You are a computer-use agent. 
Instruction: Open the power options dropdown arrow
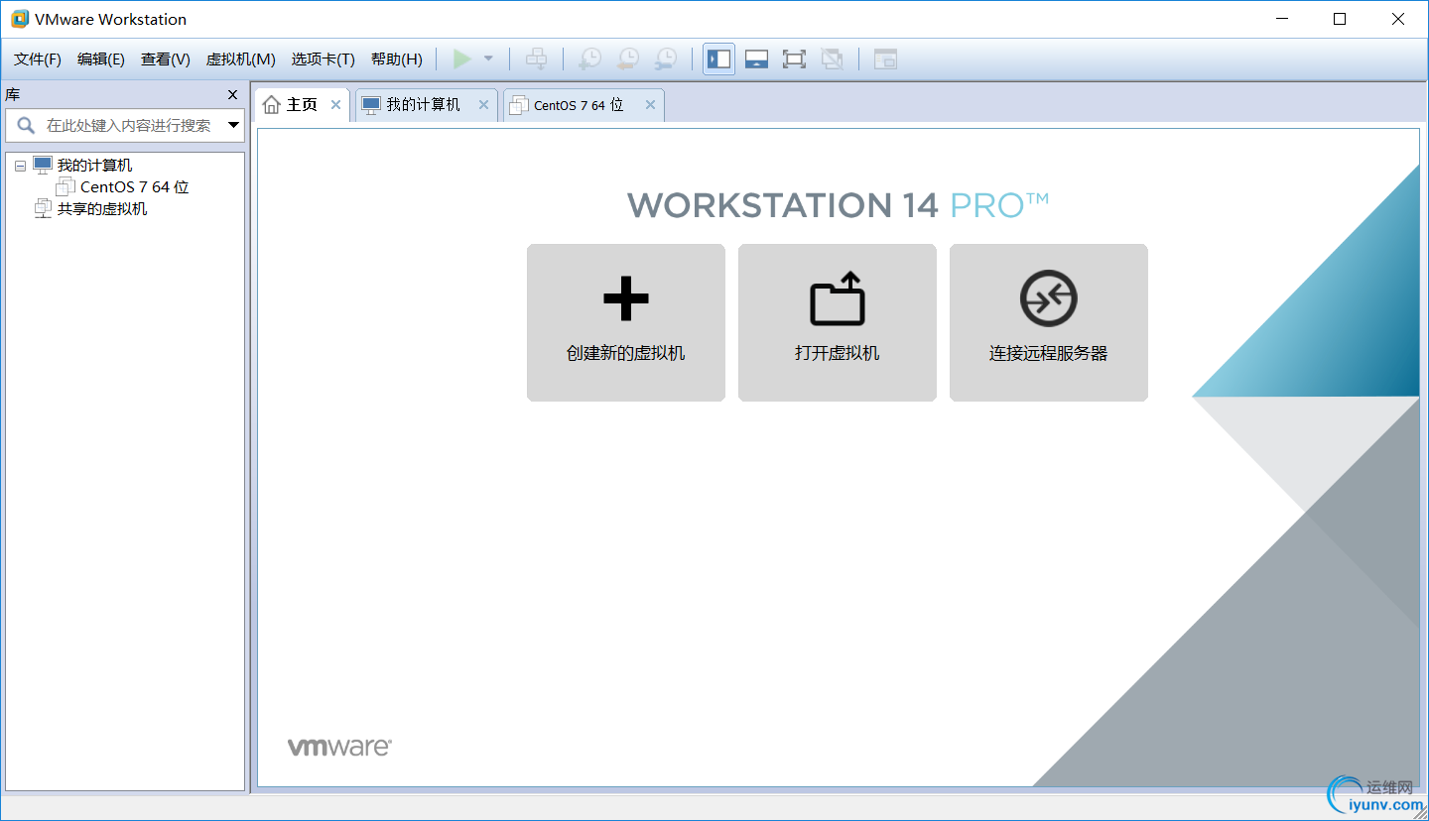pyautogui.click(x=488, y=59)
